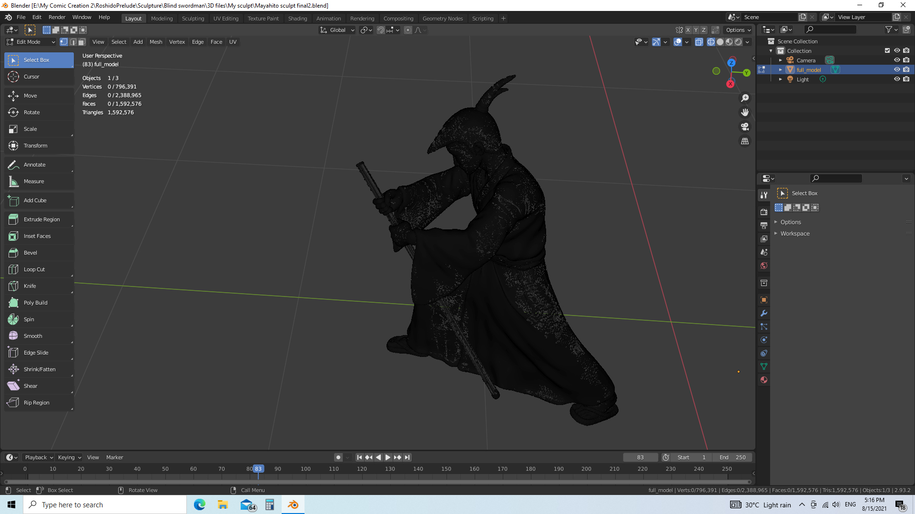Select the Spin tool
915x514 pixels.
click(x=39, y=319)
